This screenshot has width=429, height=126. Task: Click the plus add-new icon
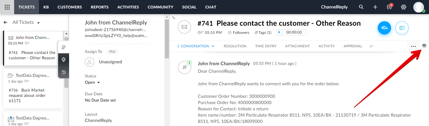[375, 7]
